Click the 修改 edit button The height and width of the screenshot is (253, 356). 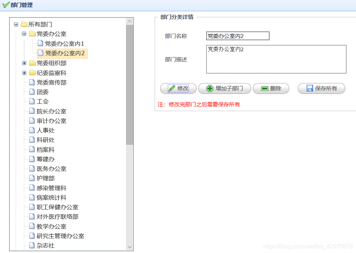pyautogui.click(x=178, y=88)
